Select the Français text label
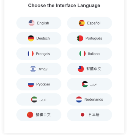Image resolution: width=128 pixels, height=135 pixels. [x=43, y=54]
